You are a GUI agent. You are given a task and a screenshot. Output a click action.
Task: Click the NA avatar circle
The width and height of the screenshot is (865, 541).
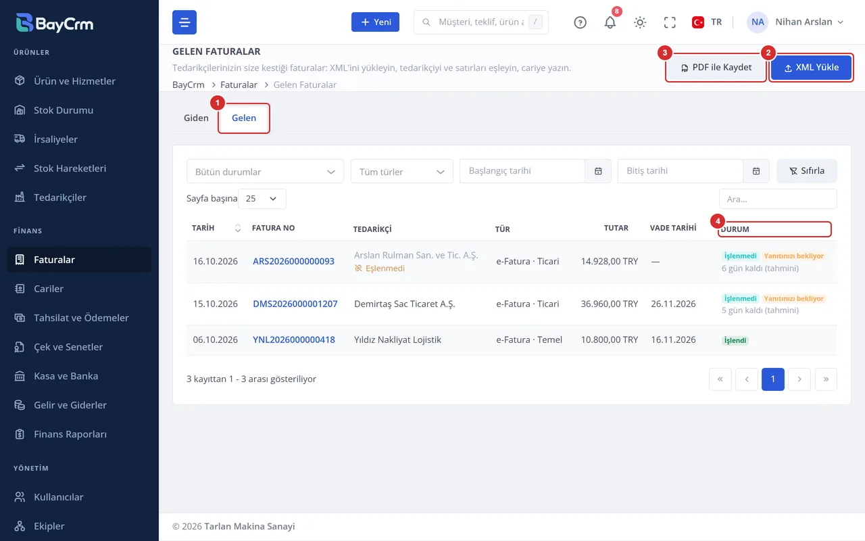[x=758, y=22]
